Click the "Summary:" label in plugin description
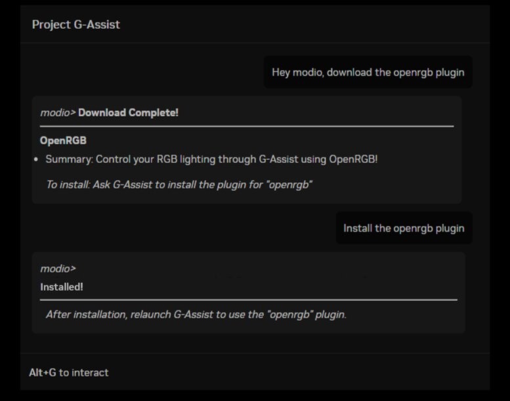Screen dimensions: 510x401 69,159
